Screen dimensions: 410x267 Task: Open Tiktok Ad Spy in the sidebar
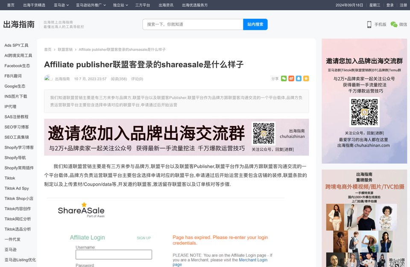click(17, 188)
